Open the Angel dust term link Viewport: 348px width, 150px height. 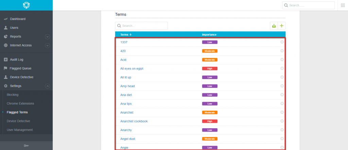(x=128, y=139)
